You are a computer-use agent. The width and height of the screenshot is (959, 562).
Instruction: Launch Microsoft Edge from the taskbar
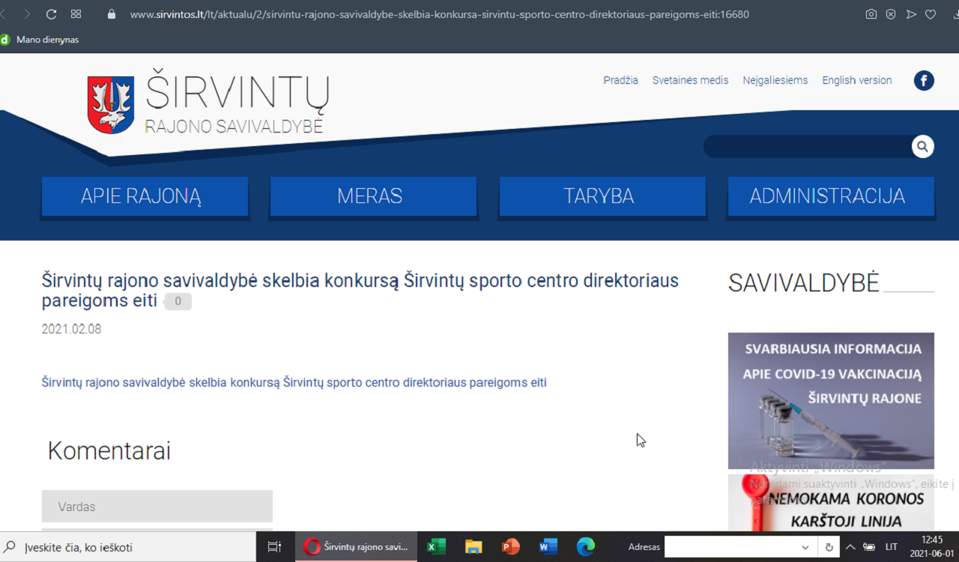click(585, 547)
